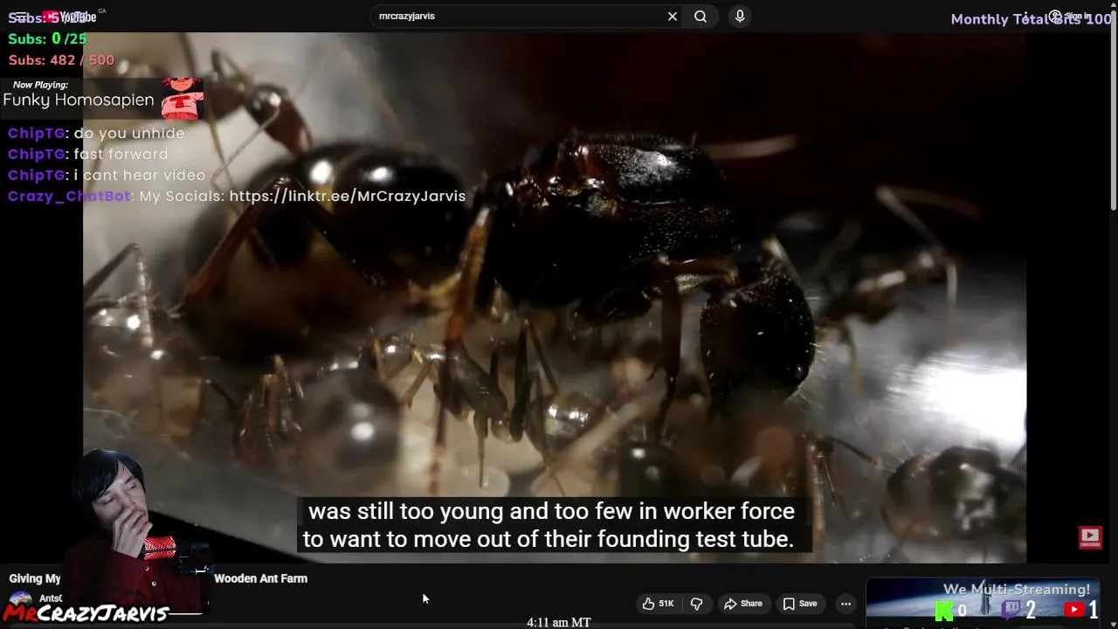Open the three-dot more actions menu

845,604
